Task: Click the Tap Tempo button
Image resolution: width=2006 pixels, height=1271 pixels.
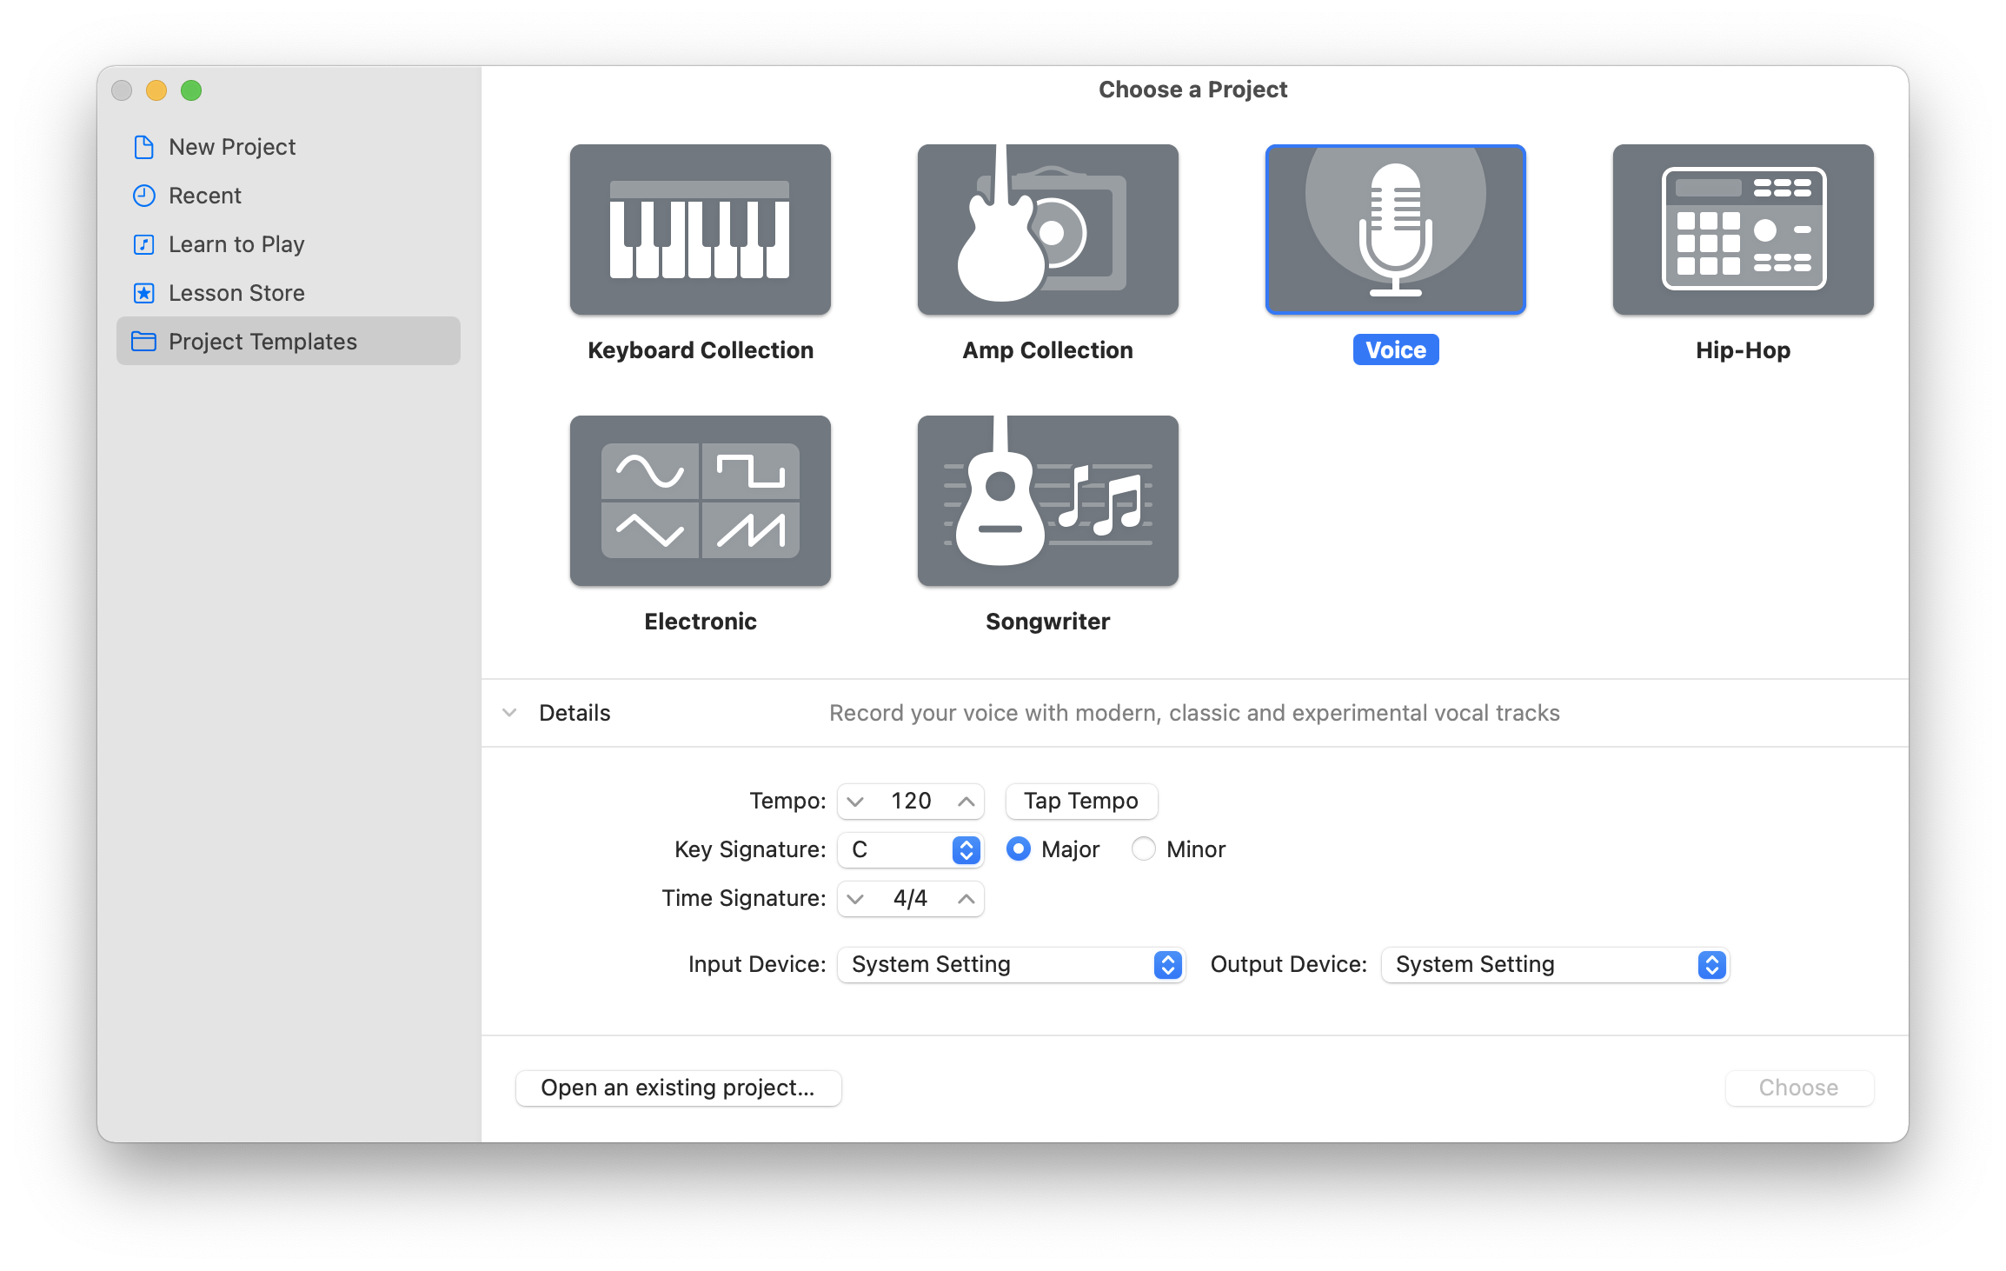Action: [1080, 801]
